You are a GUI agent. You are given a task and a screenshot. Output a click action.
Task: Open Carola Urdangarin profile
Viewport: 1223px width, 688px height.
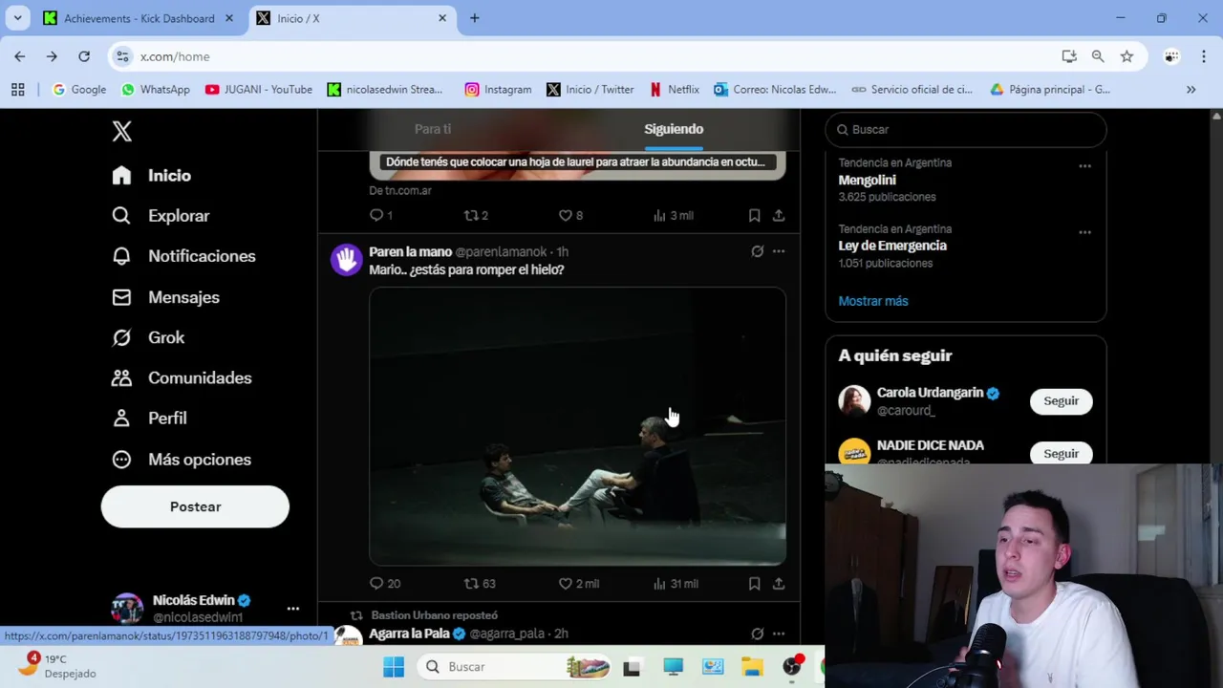point(930,393)
